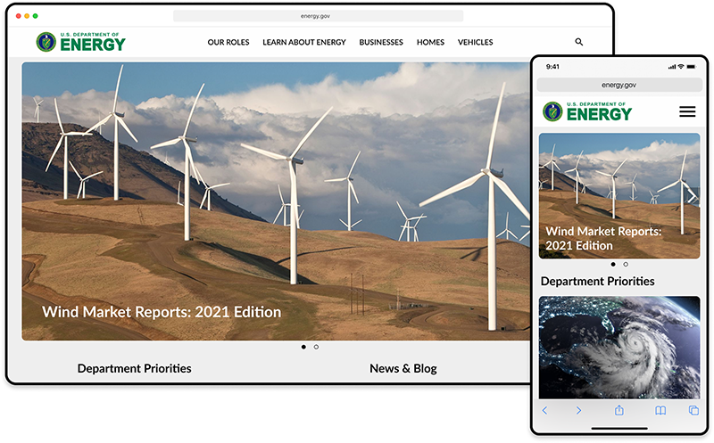
Task: Tap the share icon in the phone toolbar
Action: [619, 410]
